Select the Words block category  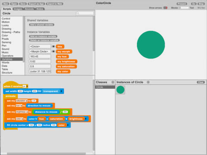(x=6, y=62)
